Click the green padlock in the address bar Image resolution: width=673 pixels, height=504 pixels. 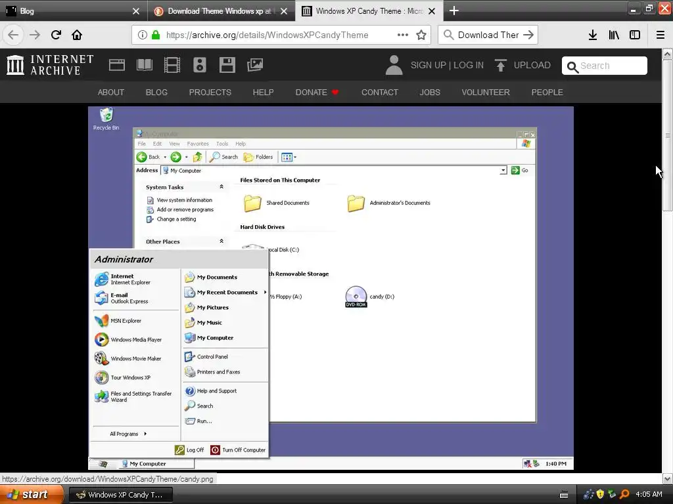click(x=156, y=35)
